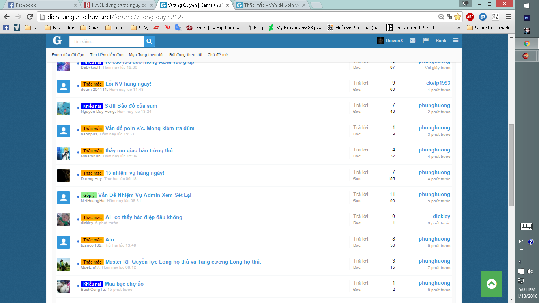Image resolution: width=539 pixels, height=303 pixels.
Task: Click the QR code extension icon
Action: click(495, 17)
